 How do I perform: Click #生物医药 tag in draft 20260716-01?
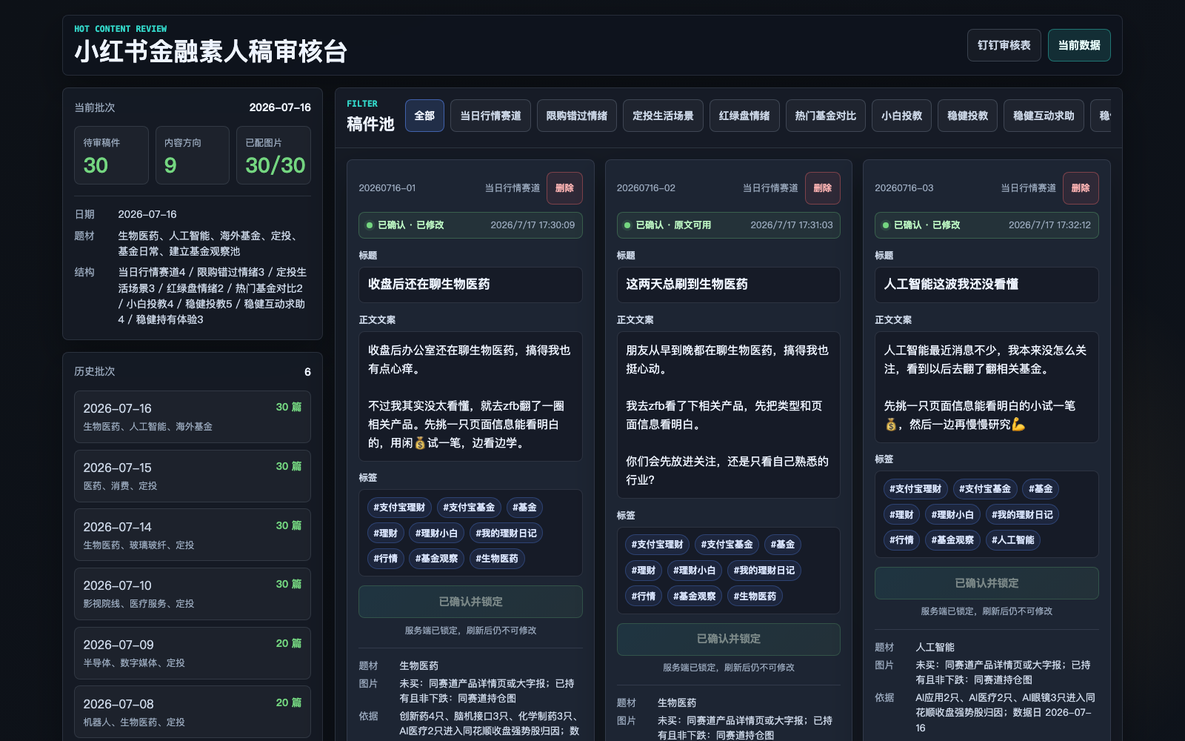tap(497, 559)
